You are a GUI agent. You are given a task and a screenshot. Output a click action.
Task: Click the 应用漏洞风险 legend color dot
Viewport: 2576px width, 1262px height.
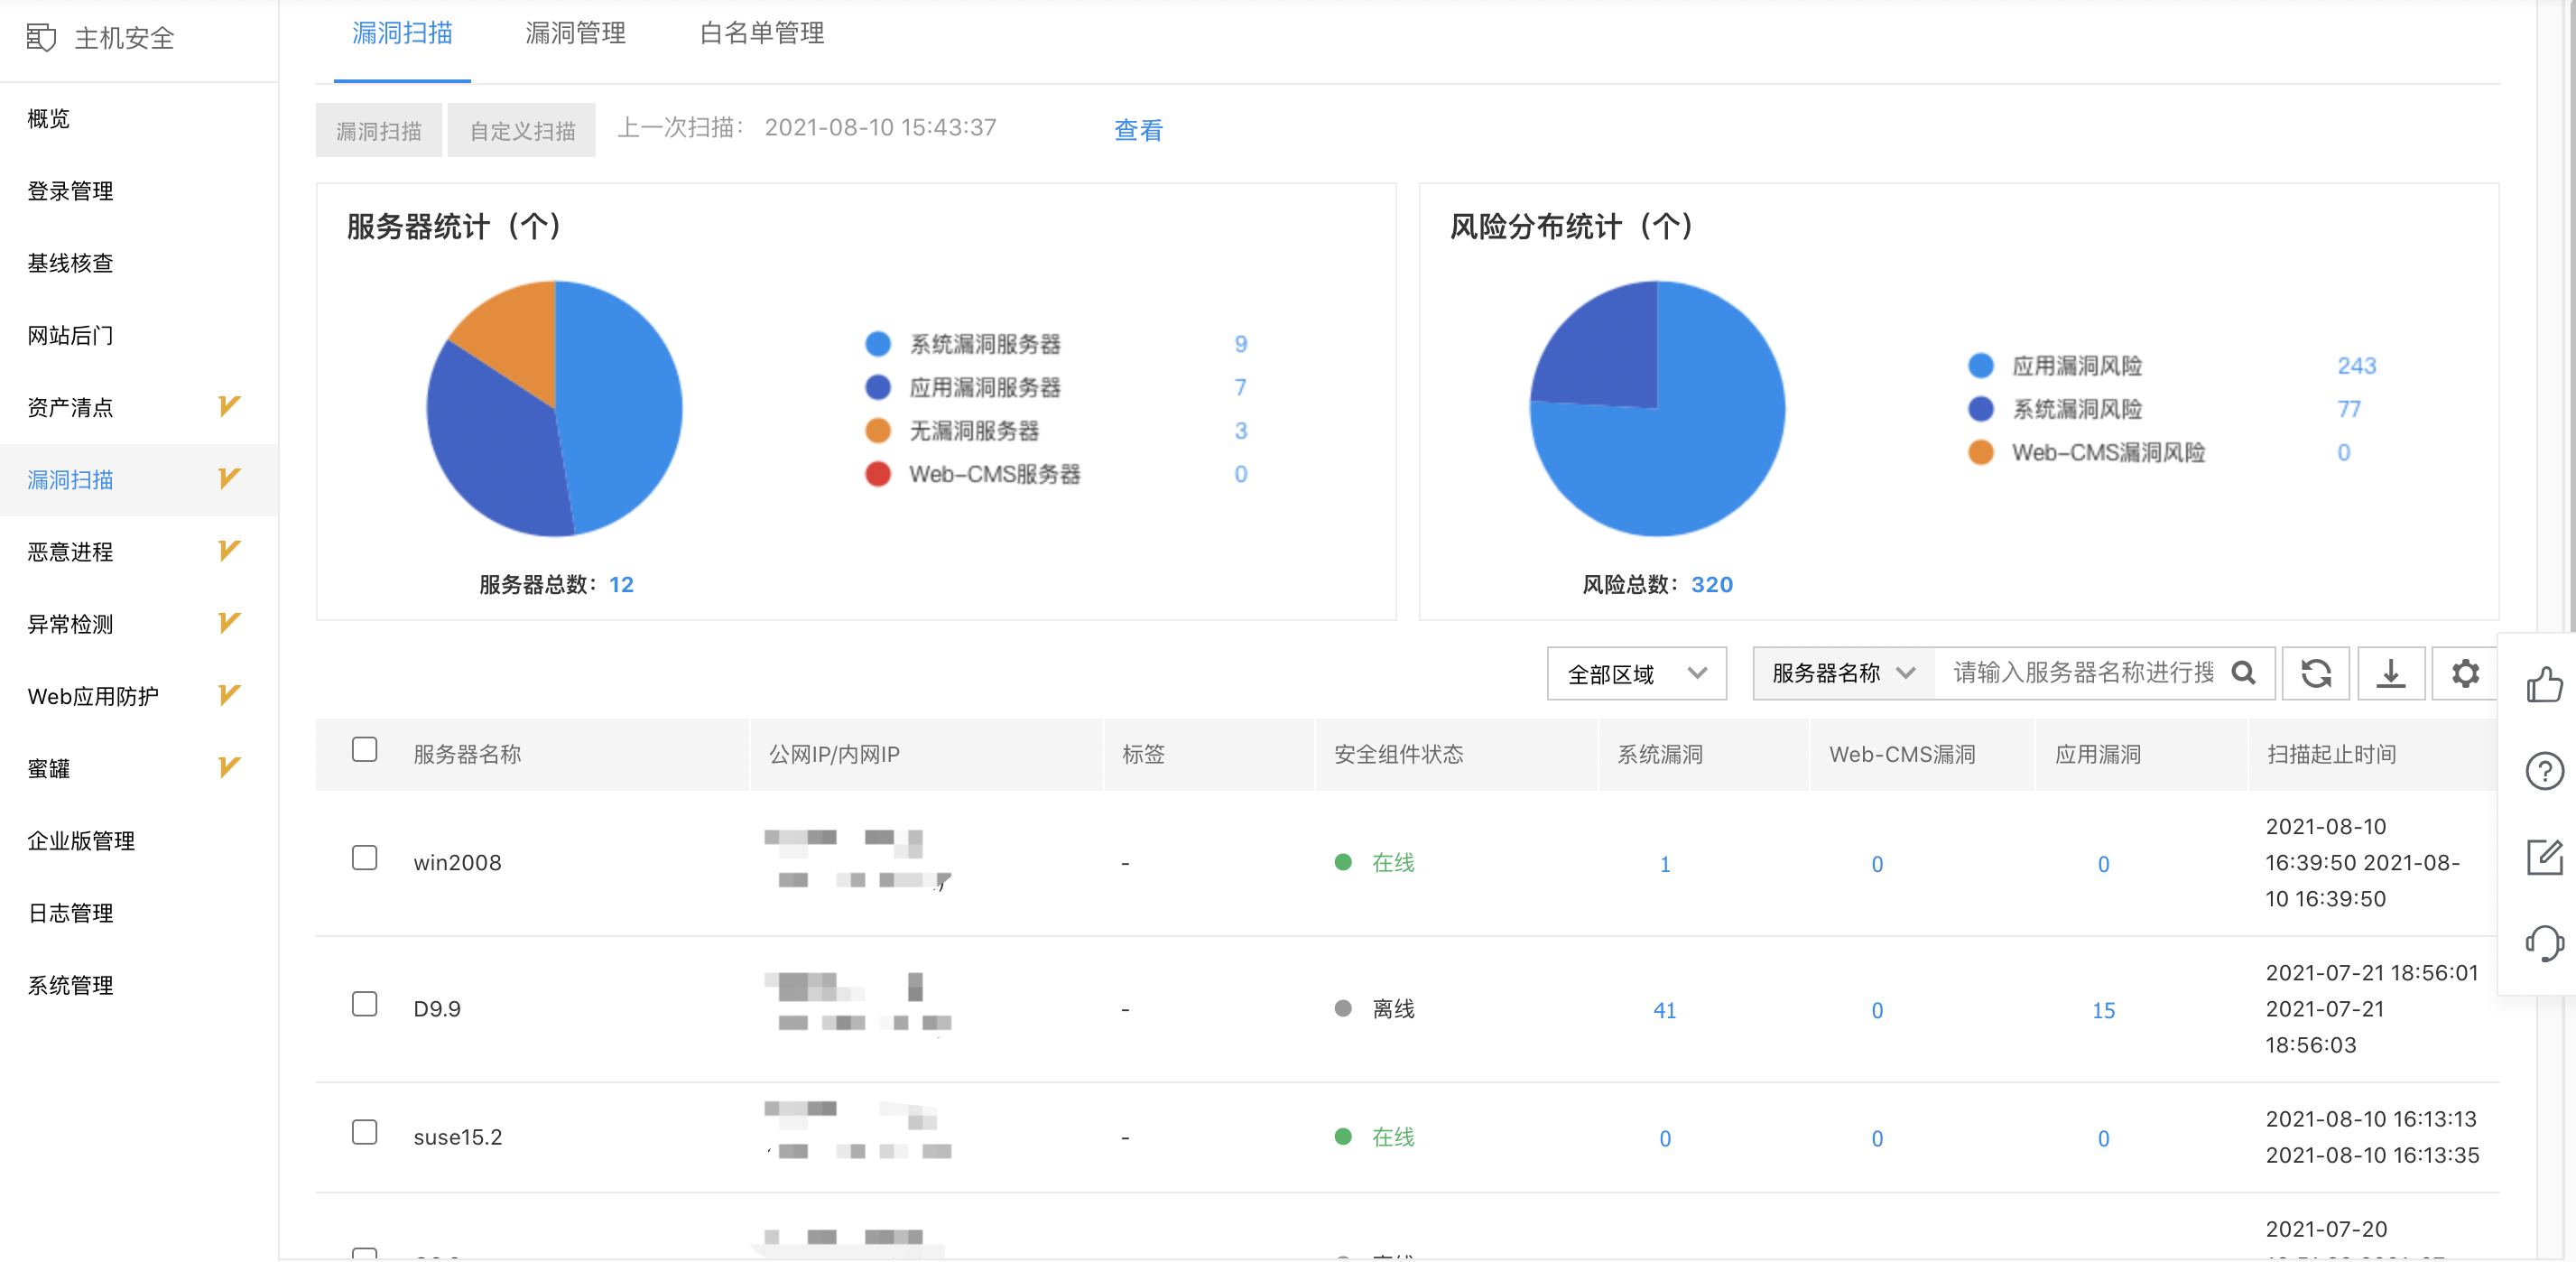coord(1980,365)
